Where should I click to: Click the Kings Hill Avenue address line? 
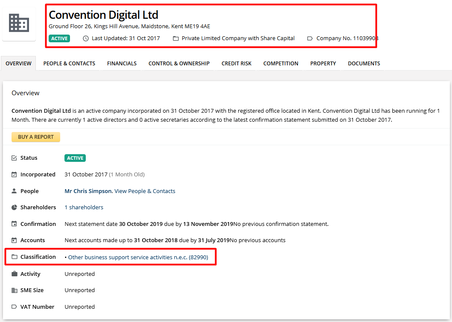129,26
